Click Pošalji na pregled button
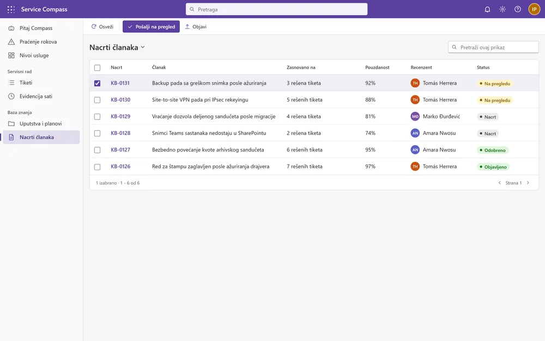 pyautogui.click(x=151, y=27)
